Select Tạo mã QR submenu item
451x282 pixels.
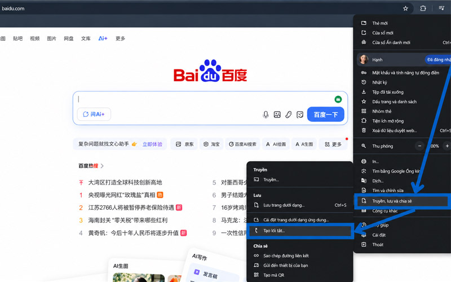coord(300,275)
